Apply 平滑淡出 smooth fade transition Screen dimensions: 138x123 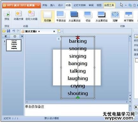(61, 17)
